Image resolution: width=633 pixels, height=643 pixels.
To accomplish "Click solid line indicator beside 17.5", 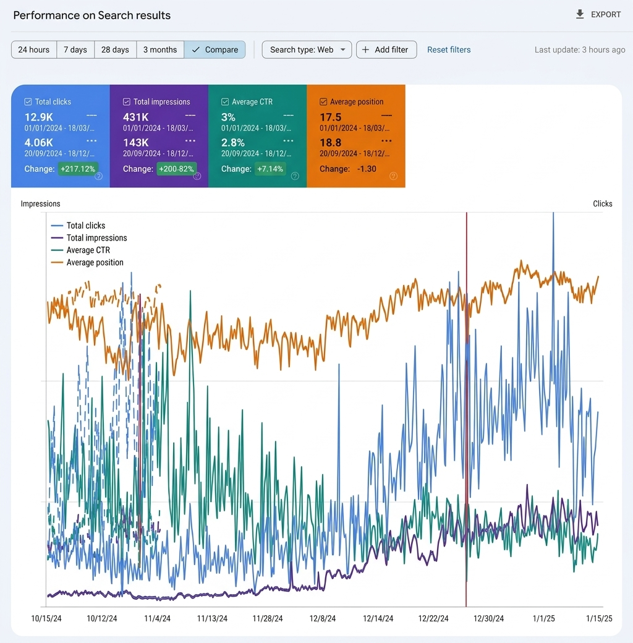I will point(386,116).
